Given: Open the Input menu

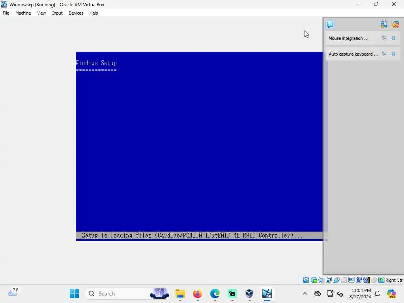Looking at the screenshot, I should 57,13.
